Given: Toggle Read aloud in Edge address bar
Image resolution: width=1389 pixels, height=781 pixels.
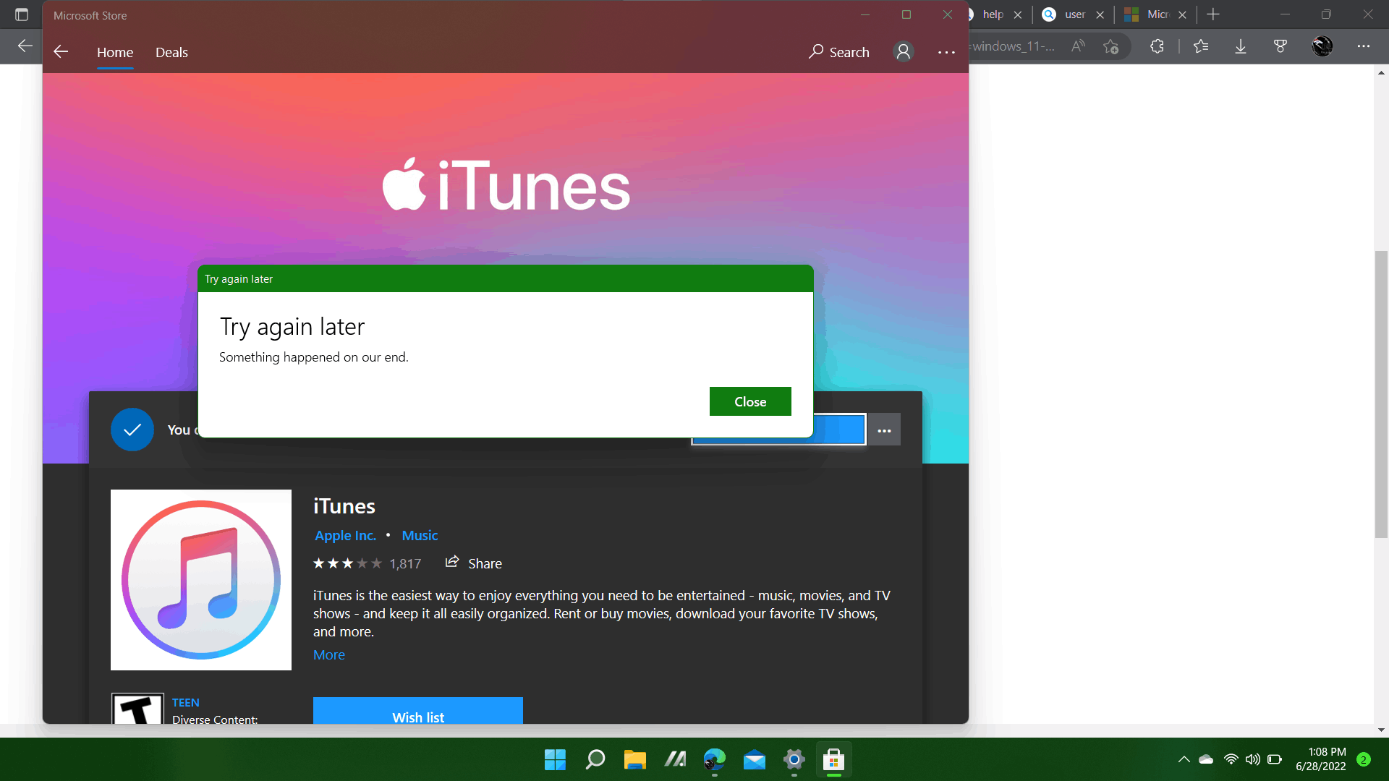Looking at the screenshot, I should click(1078, 46).
